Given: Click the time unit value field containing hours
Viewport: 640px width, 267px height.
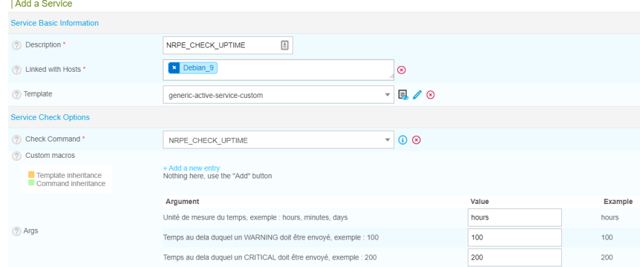Looking at the screenshot, I should [514, 217].
